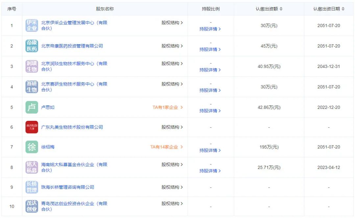The width and height of the screenshot is (355, 218).
Task: View 持股详情 for 北京伊采企业管理发展中心
Action: [210, 29]
